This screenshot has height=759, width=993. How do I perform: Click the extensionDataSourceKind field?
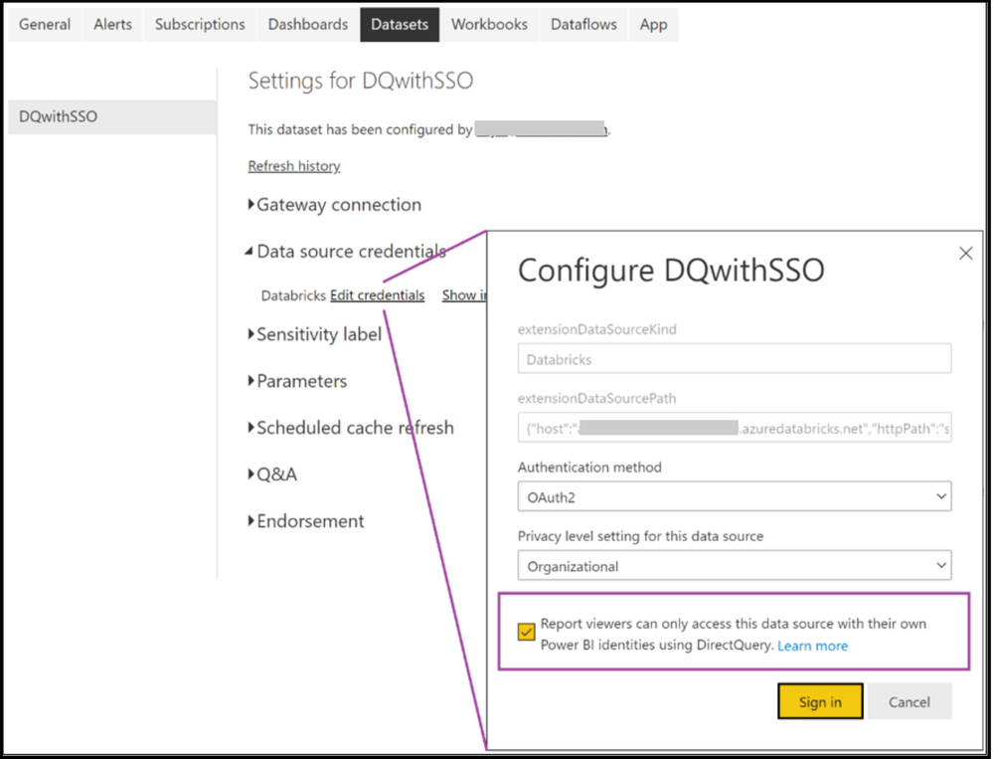(x=734, y=358)
